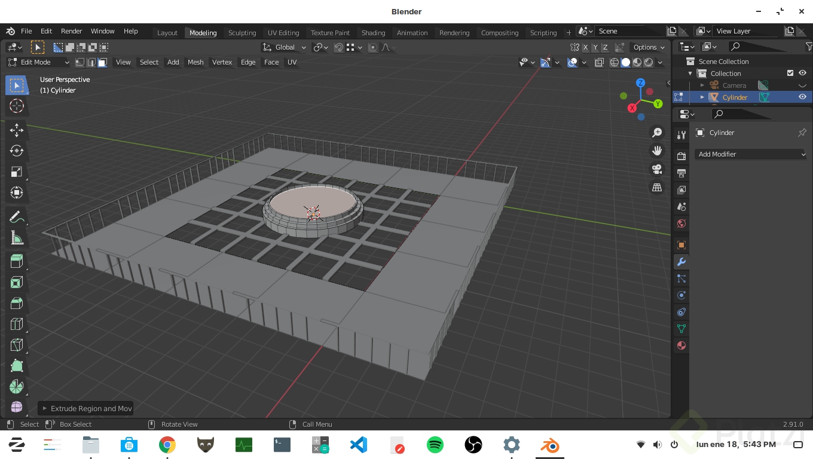Toggle X-ray display in viewport header
This screenshot has width=813, height=459.
click(x=600, y=62)
